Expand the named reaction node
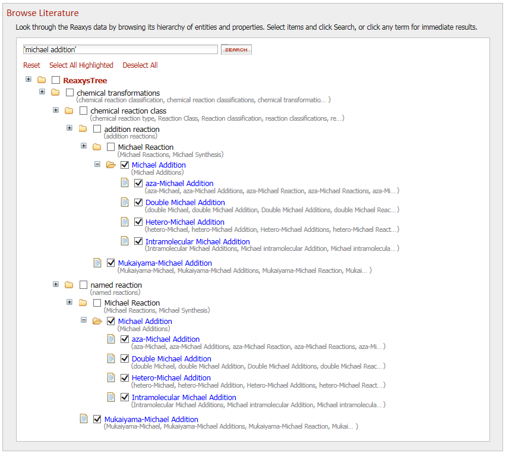The height and width of the screenshot is (453, 509). click(56, 284)
